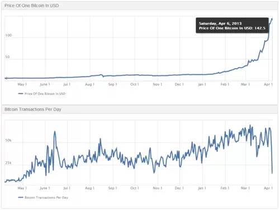Click 'Apr 1' label on price chart axis
Viewport: 279px width, 210px height.
268,84
